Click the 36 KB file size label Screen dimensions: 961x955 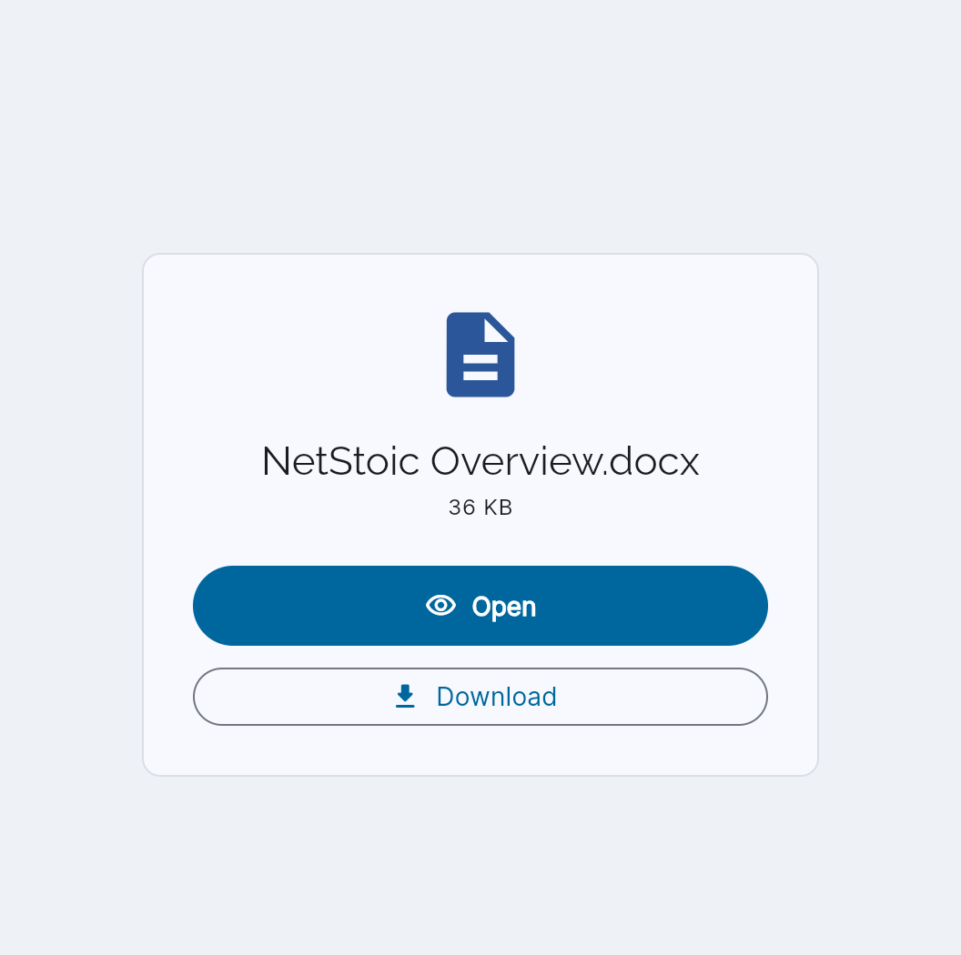(480, 508)
